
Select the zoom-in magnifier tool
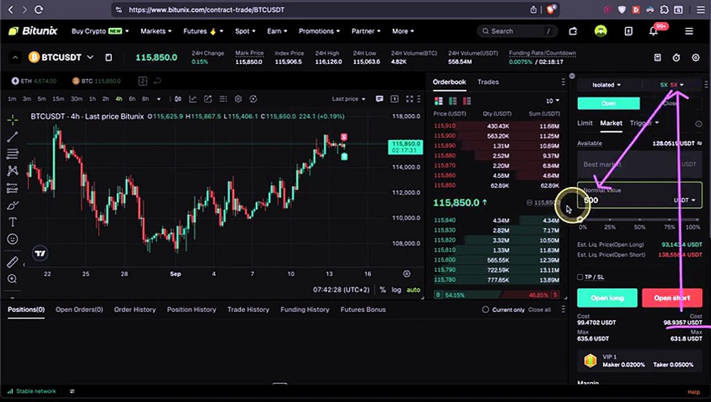click(12, 279)
